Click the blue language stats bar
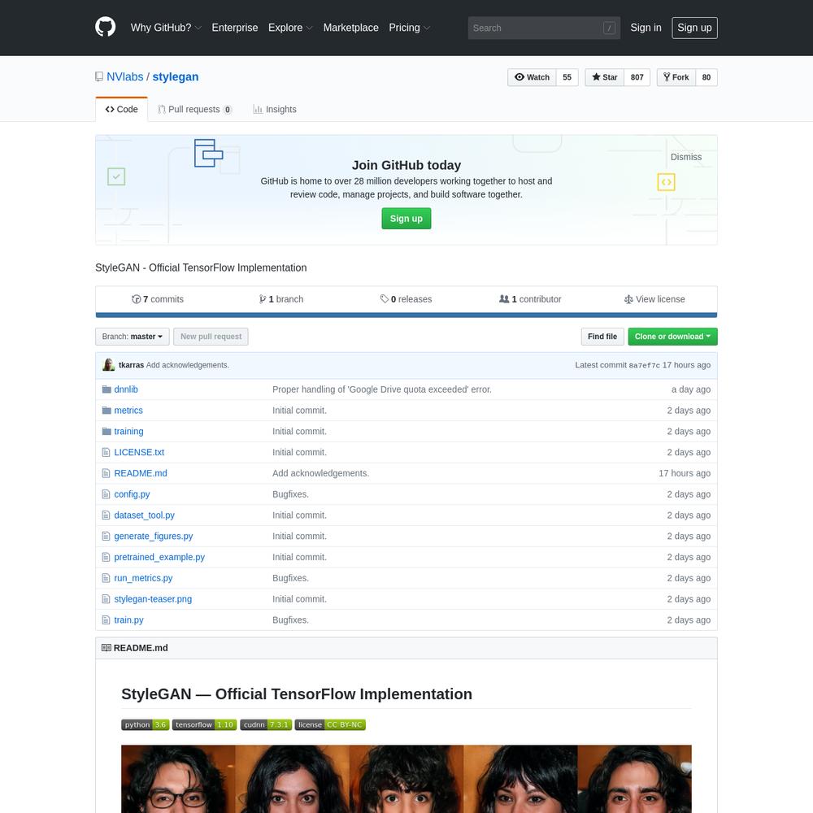Image resolution: width=813 pixels, height=813 pixels. 406,315
